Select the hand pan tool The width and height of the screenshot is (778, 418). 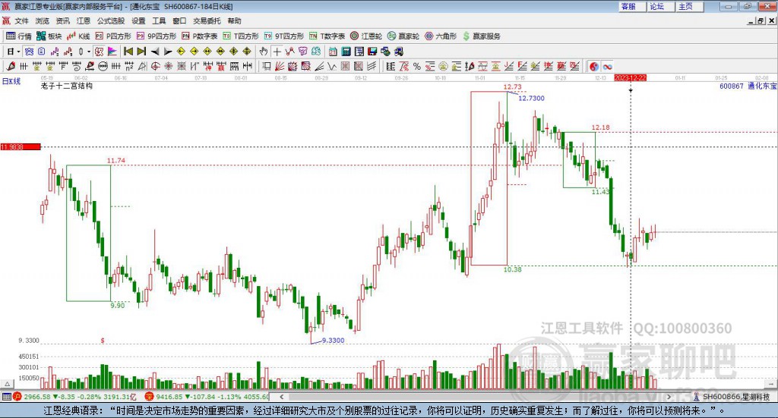click(x=264, y=52)
